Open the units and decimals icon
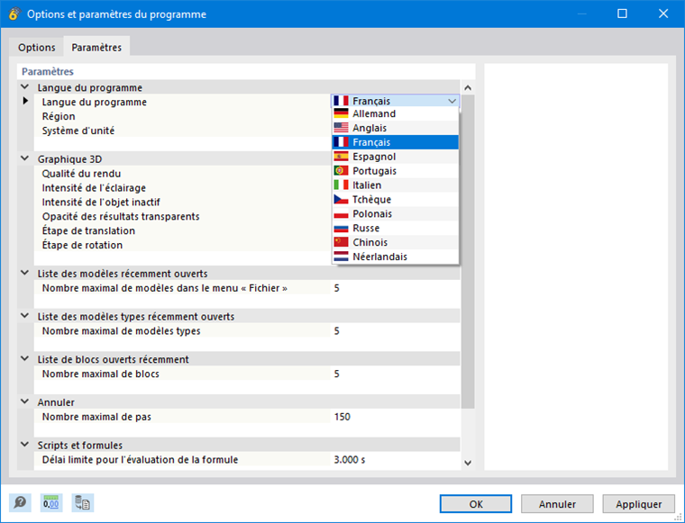 [x=51, y=503]
